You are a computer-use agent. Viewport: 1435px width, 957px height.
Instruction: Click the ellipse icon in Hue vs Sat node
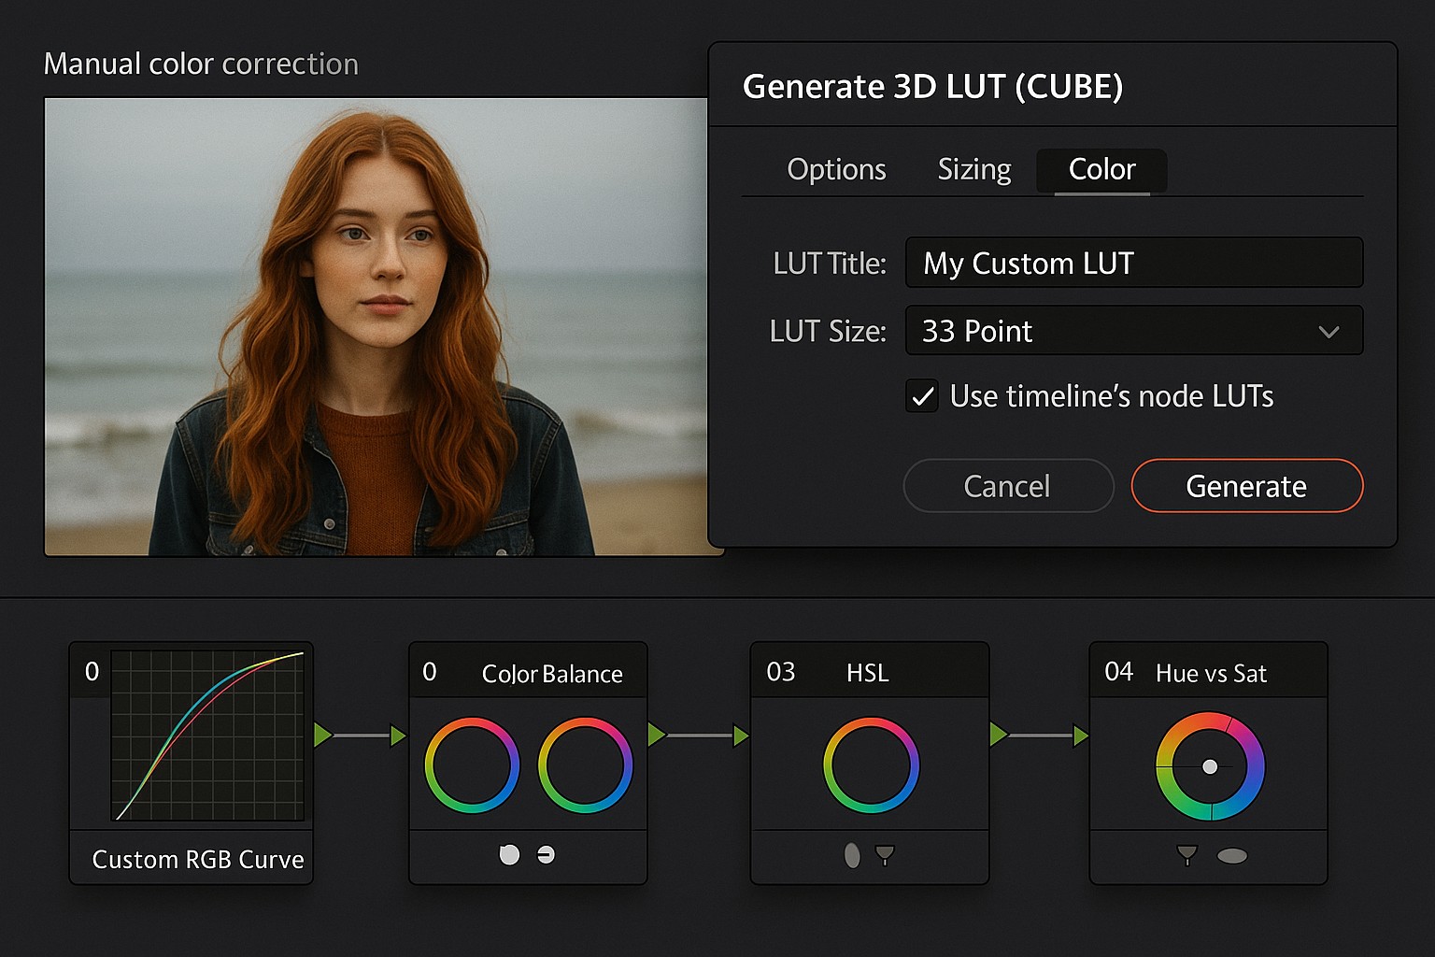coord(1232,856)
